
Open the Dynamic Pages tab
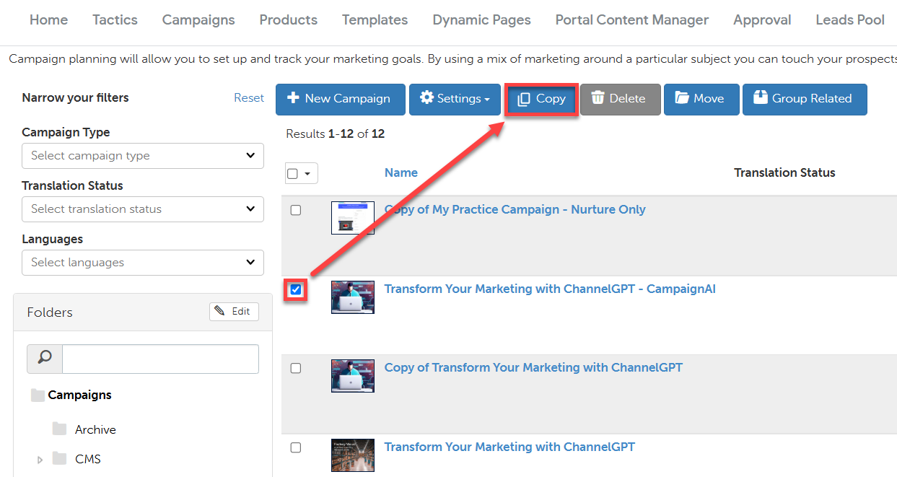(x=482, y=20)
